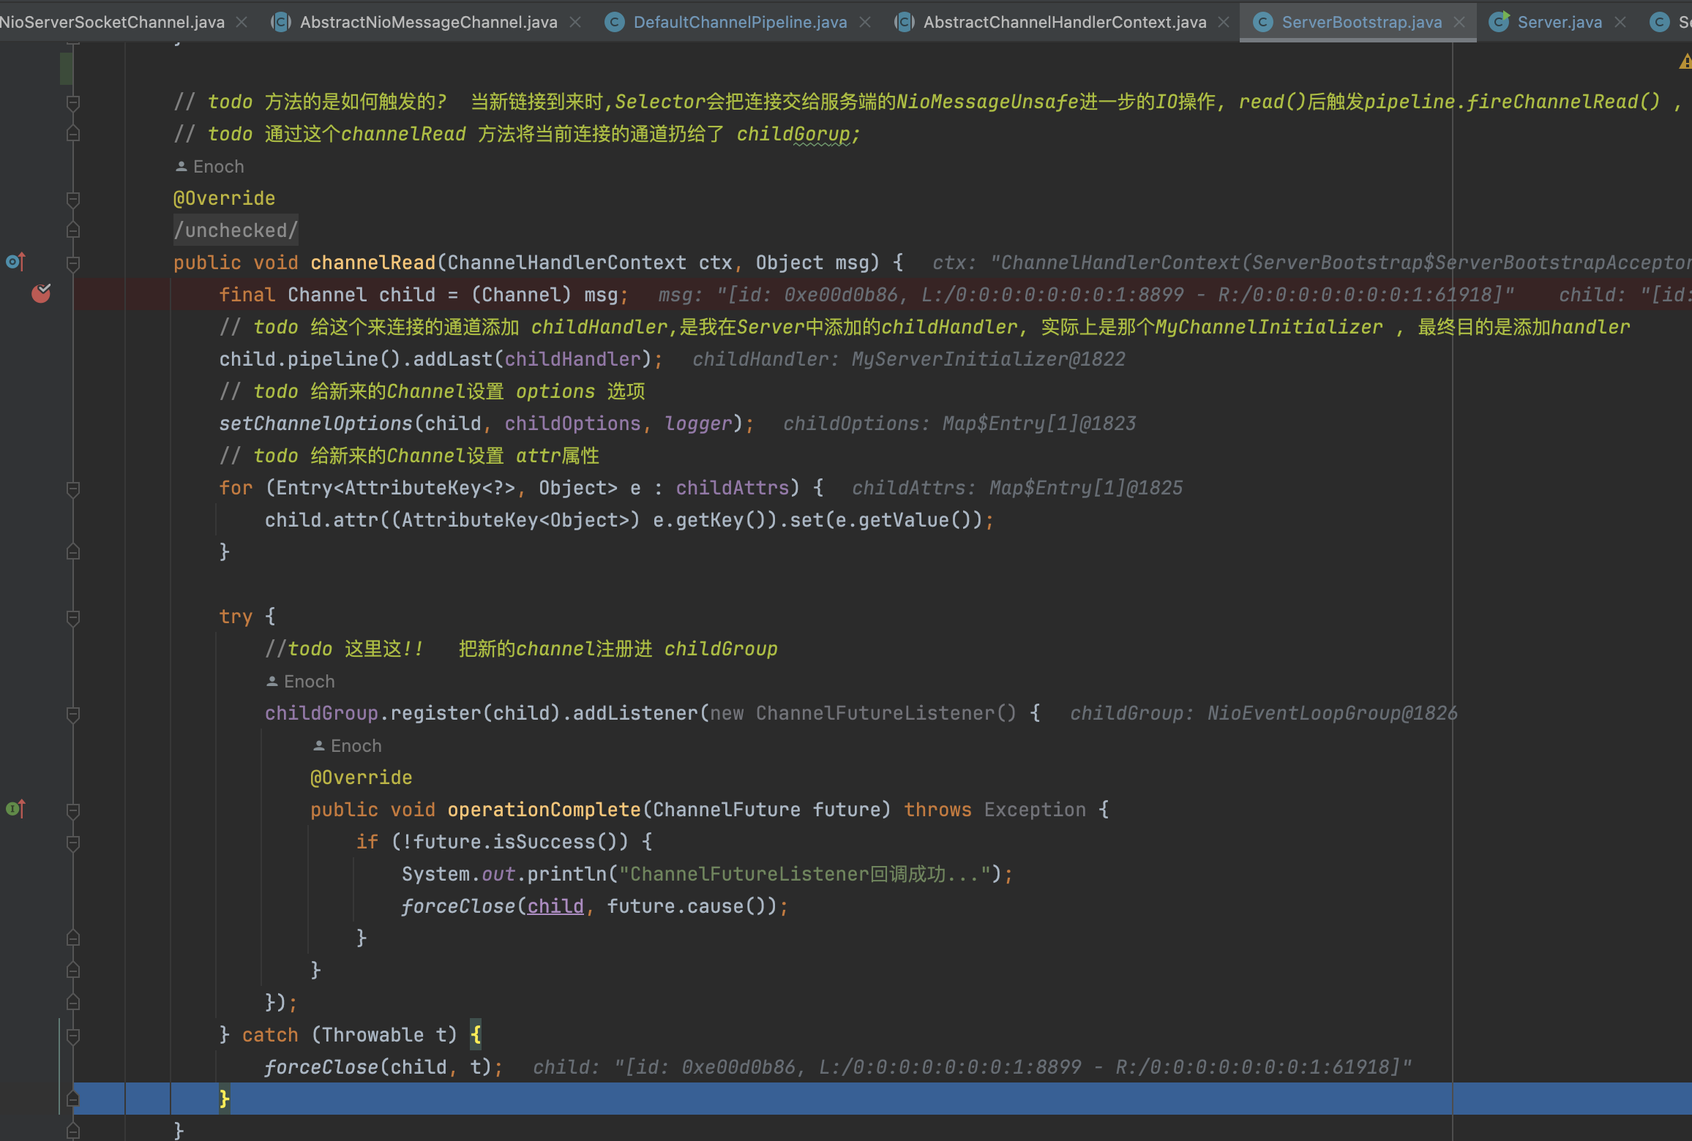
Task: Click AttributeKey<Object> cast in child.attr line
Action: pos(515,520)
